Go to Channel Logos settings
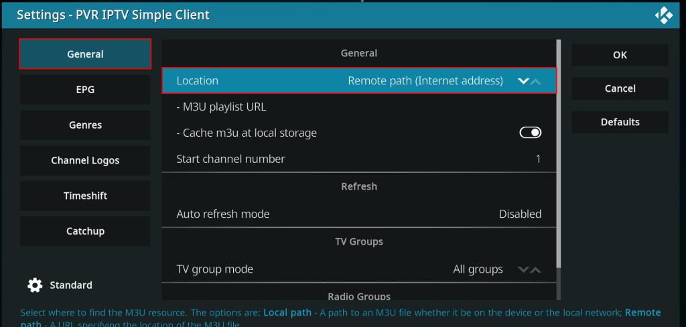The height and width of the screenshot is (327, 686). pyautogui.click(x=85, y=161)
